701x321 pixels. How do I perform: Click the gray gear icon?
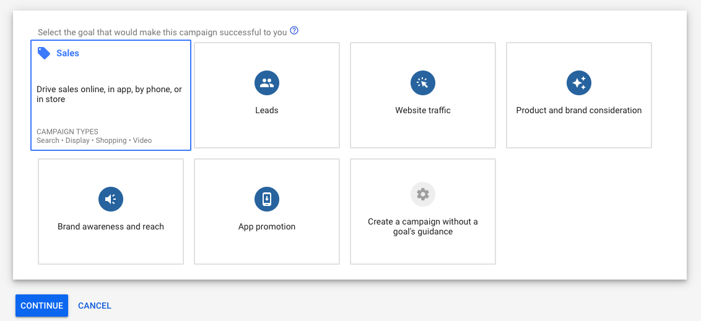(x=423, y=194)
